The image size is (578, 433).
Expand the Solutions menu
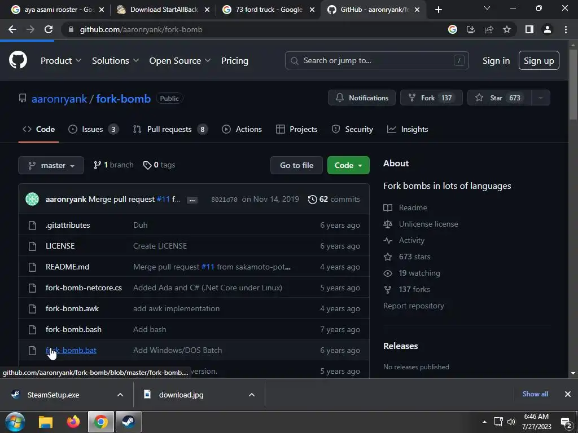tap(115, 60)
